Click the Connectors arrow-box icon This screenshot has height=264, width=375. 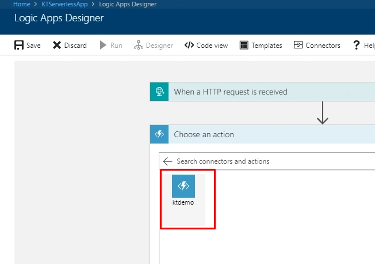[298, 45]
